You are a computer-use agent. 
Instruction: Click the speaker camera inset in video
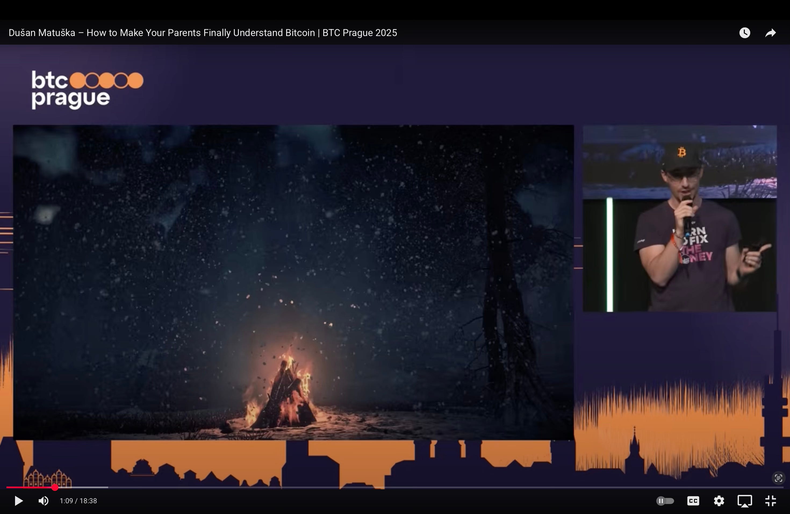[x=680, y=218]
